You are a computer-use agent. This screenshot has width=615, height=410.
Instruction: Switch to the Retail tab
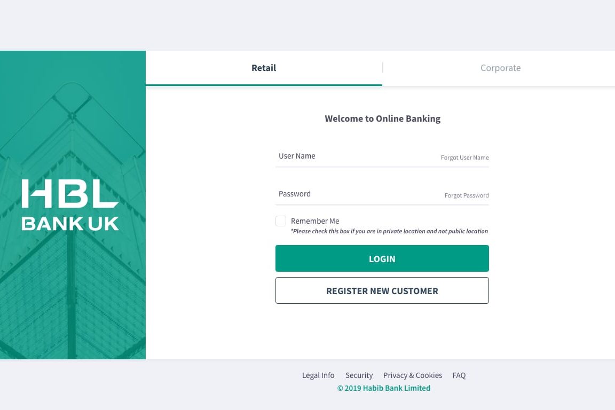click(264, 68)
